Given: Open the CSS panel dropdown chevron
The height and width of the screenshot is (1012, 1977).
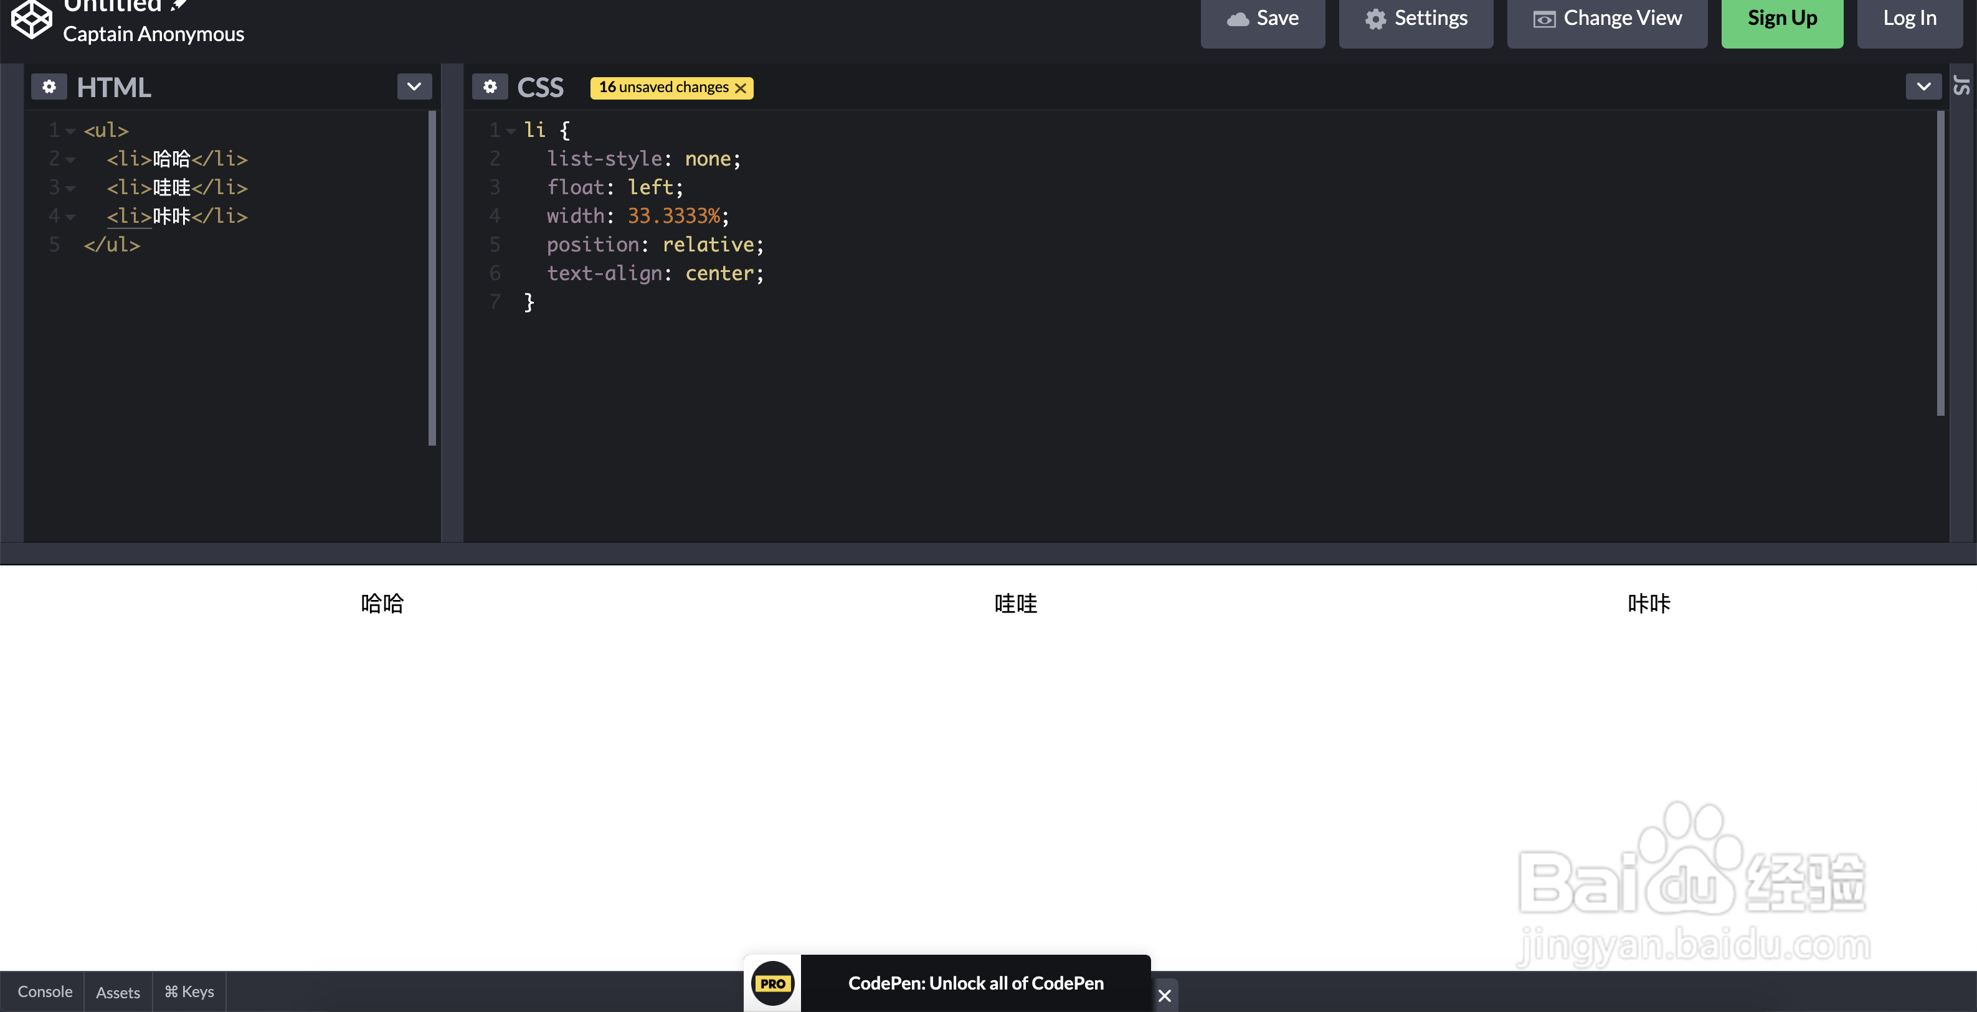Looking at the screenshot, I should click(x=1923, y=87).
